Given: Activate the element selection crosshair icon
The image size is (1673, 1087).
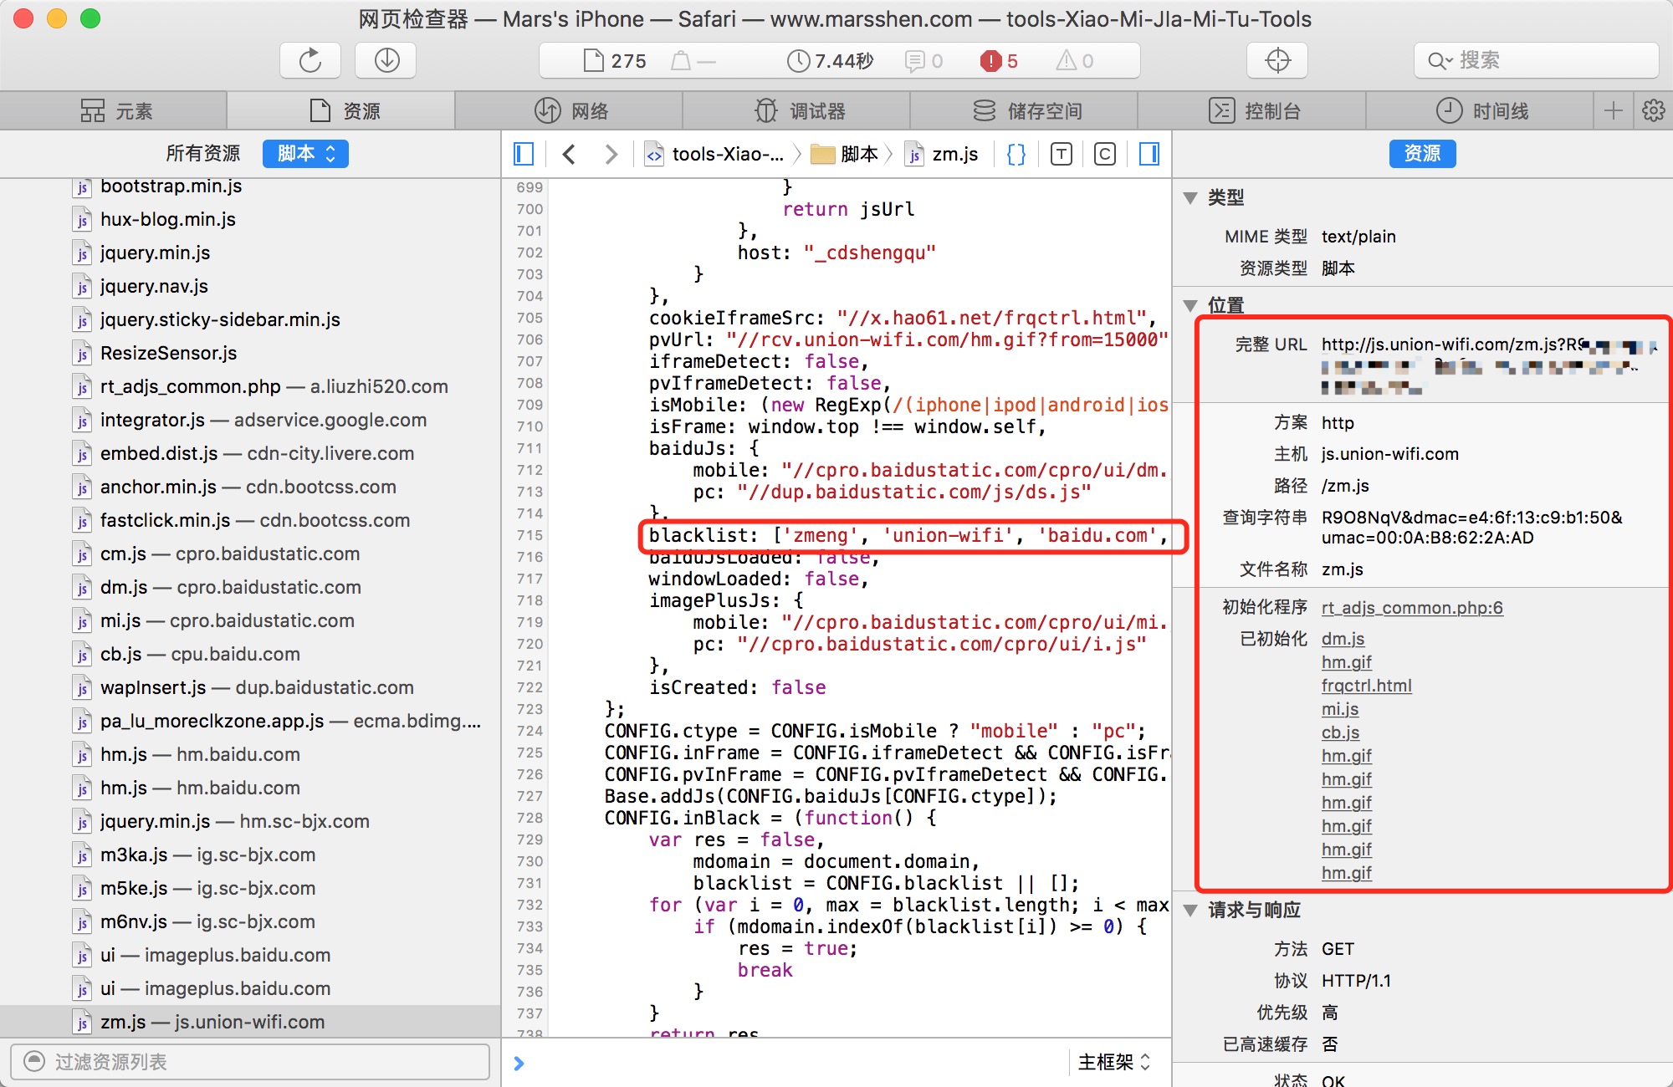Looking at the screenshot, I should point(1277,60).
